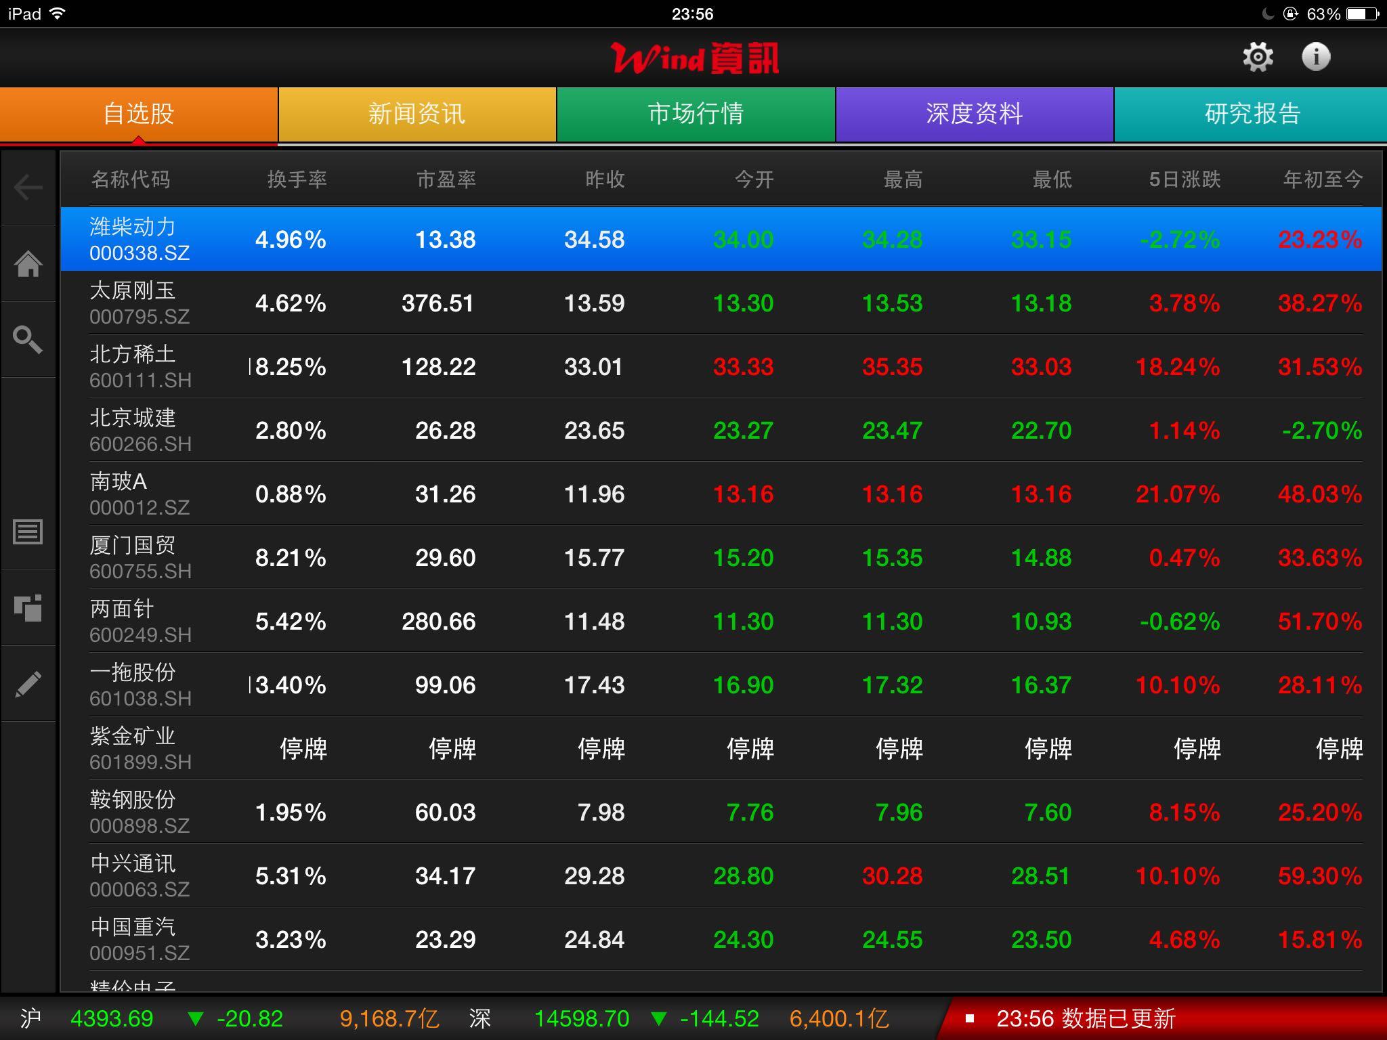Tap Shenzhen turnover 6,400.1亿
1387x1040 pixels.
pos(839,1018)
